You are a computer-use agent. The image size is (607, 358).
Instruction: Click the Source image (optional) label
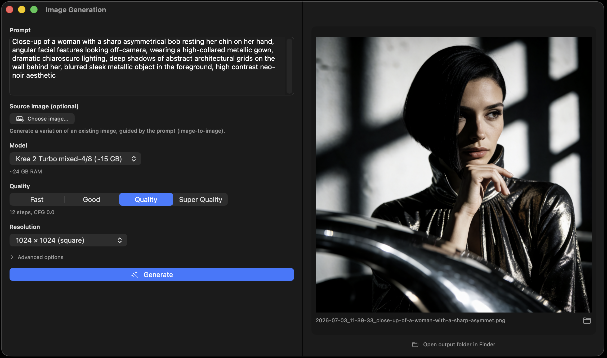[x=44, y=106]
